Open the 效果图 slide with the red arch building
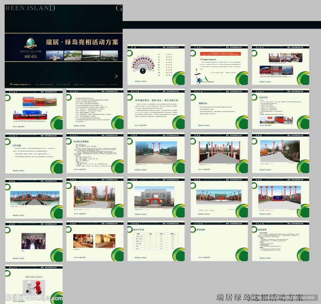The image size is (321, 304). click(x=156, y=198)
